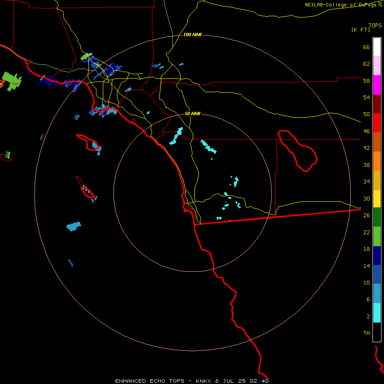The width and height of the screenshot is (384, 384).
Task: Click the "KNKX" station ID in caption
Action: pyautogui.click(x=203, y=381)
